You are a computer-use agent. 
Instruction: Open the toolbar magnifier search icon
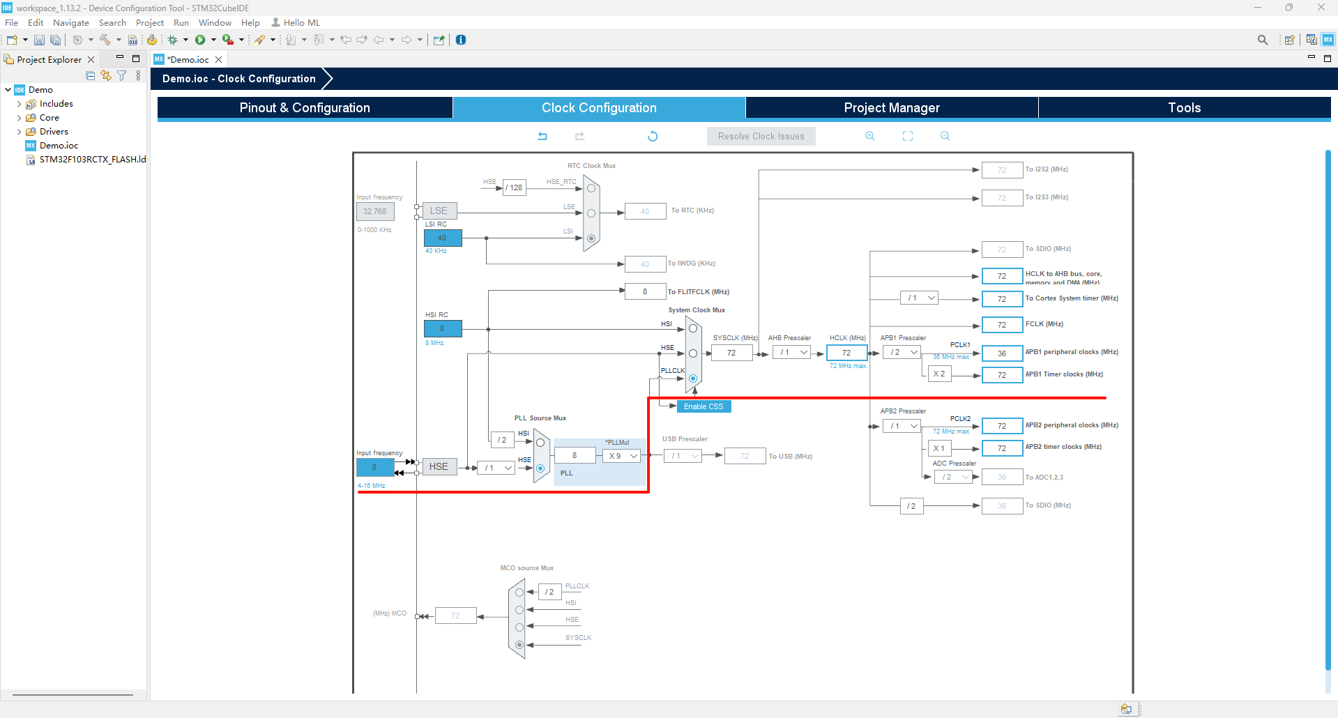1263,40
